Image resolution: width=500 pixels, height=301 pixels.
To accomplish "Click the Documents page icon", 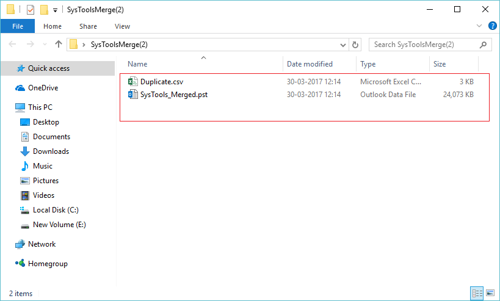I will pyautogui.click(x=25, y=137).
